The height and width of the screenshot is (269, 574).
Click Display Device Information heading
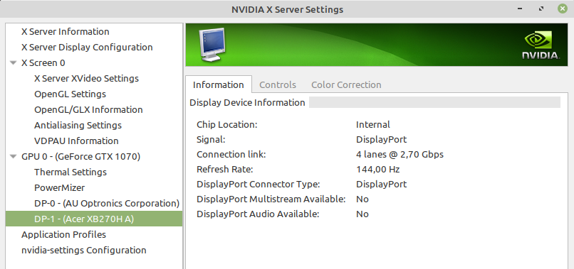coord(247,103)
